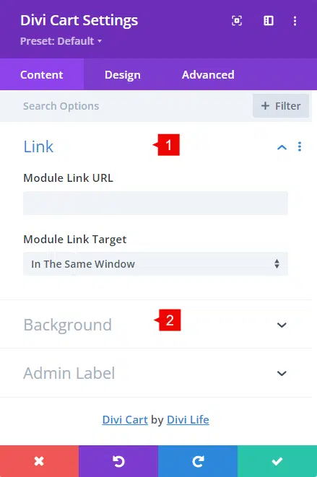The width and height of the screenshot is (317, 477).
Task: Click the Module Link URL input field
Action: coord(155,204)
